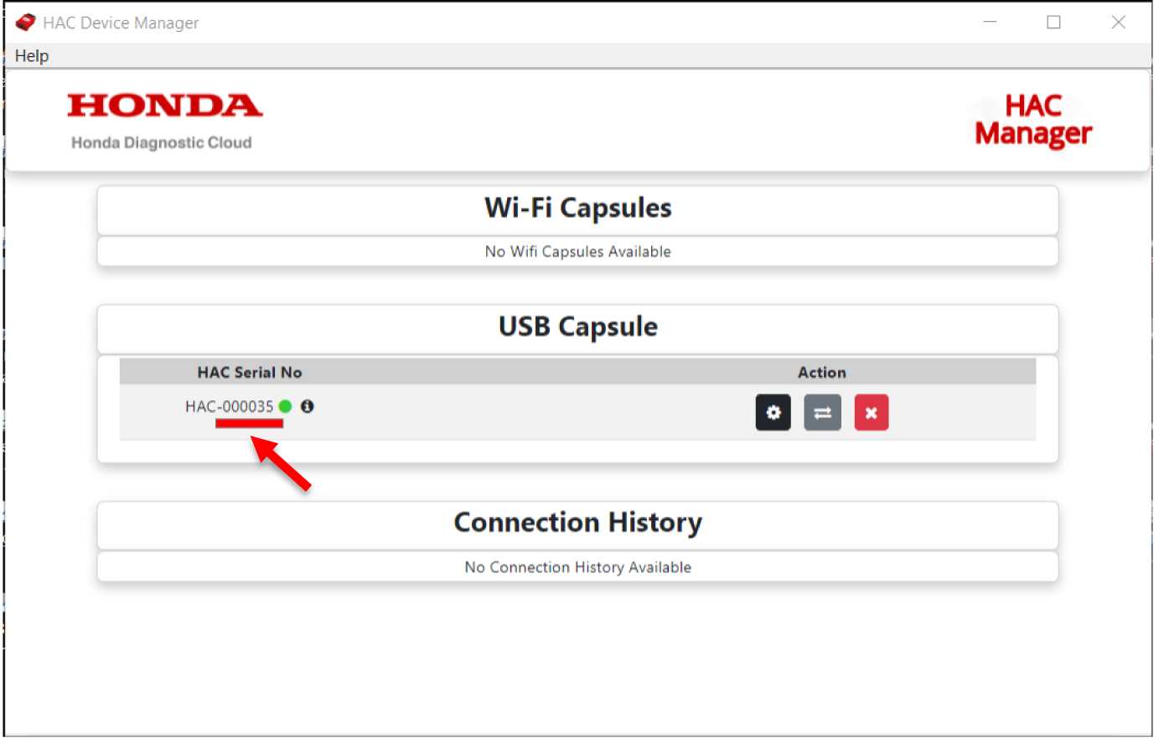Select serial number HAC-000035

pyautogui.click(x=230, y=407)
